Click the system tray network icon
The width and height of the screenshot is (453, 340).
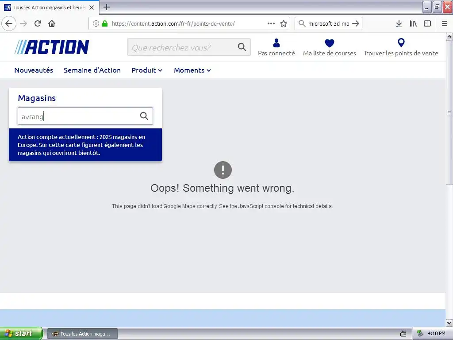[420, 333]
